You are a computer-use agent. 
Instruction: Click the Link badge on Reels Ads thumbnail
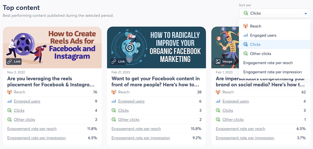[x=14, y=62]
